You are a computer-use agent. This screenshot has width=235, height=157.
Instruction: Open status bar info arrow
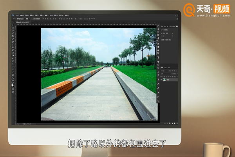coord(35,124)
